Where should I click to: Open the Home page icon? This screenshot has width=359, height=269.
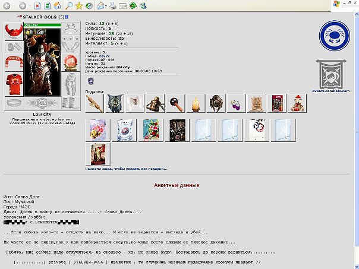click(57, 6)
